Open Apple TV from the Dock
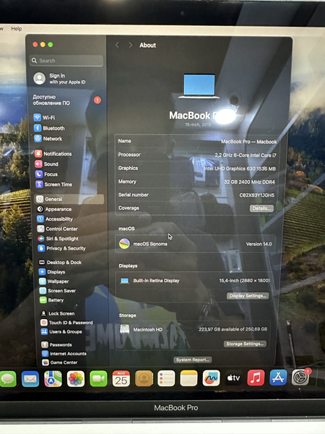325x434 pixels. [x=234, y=378]
